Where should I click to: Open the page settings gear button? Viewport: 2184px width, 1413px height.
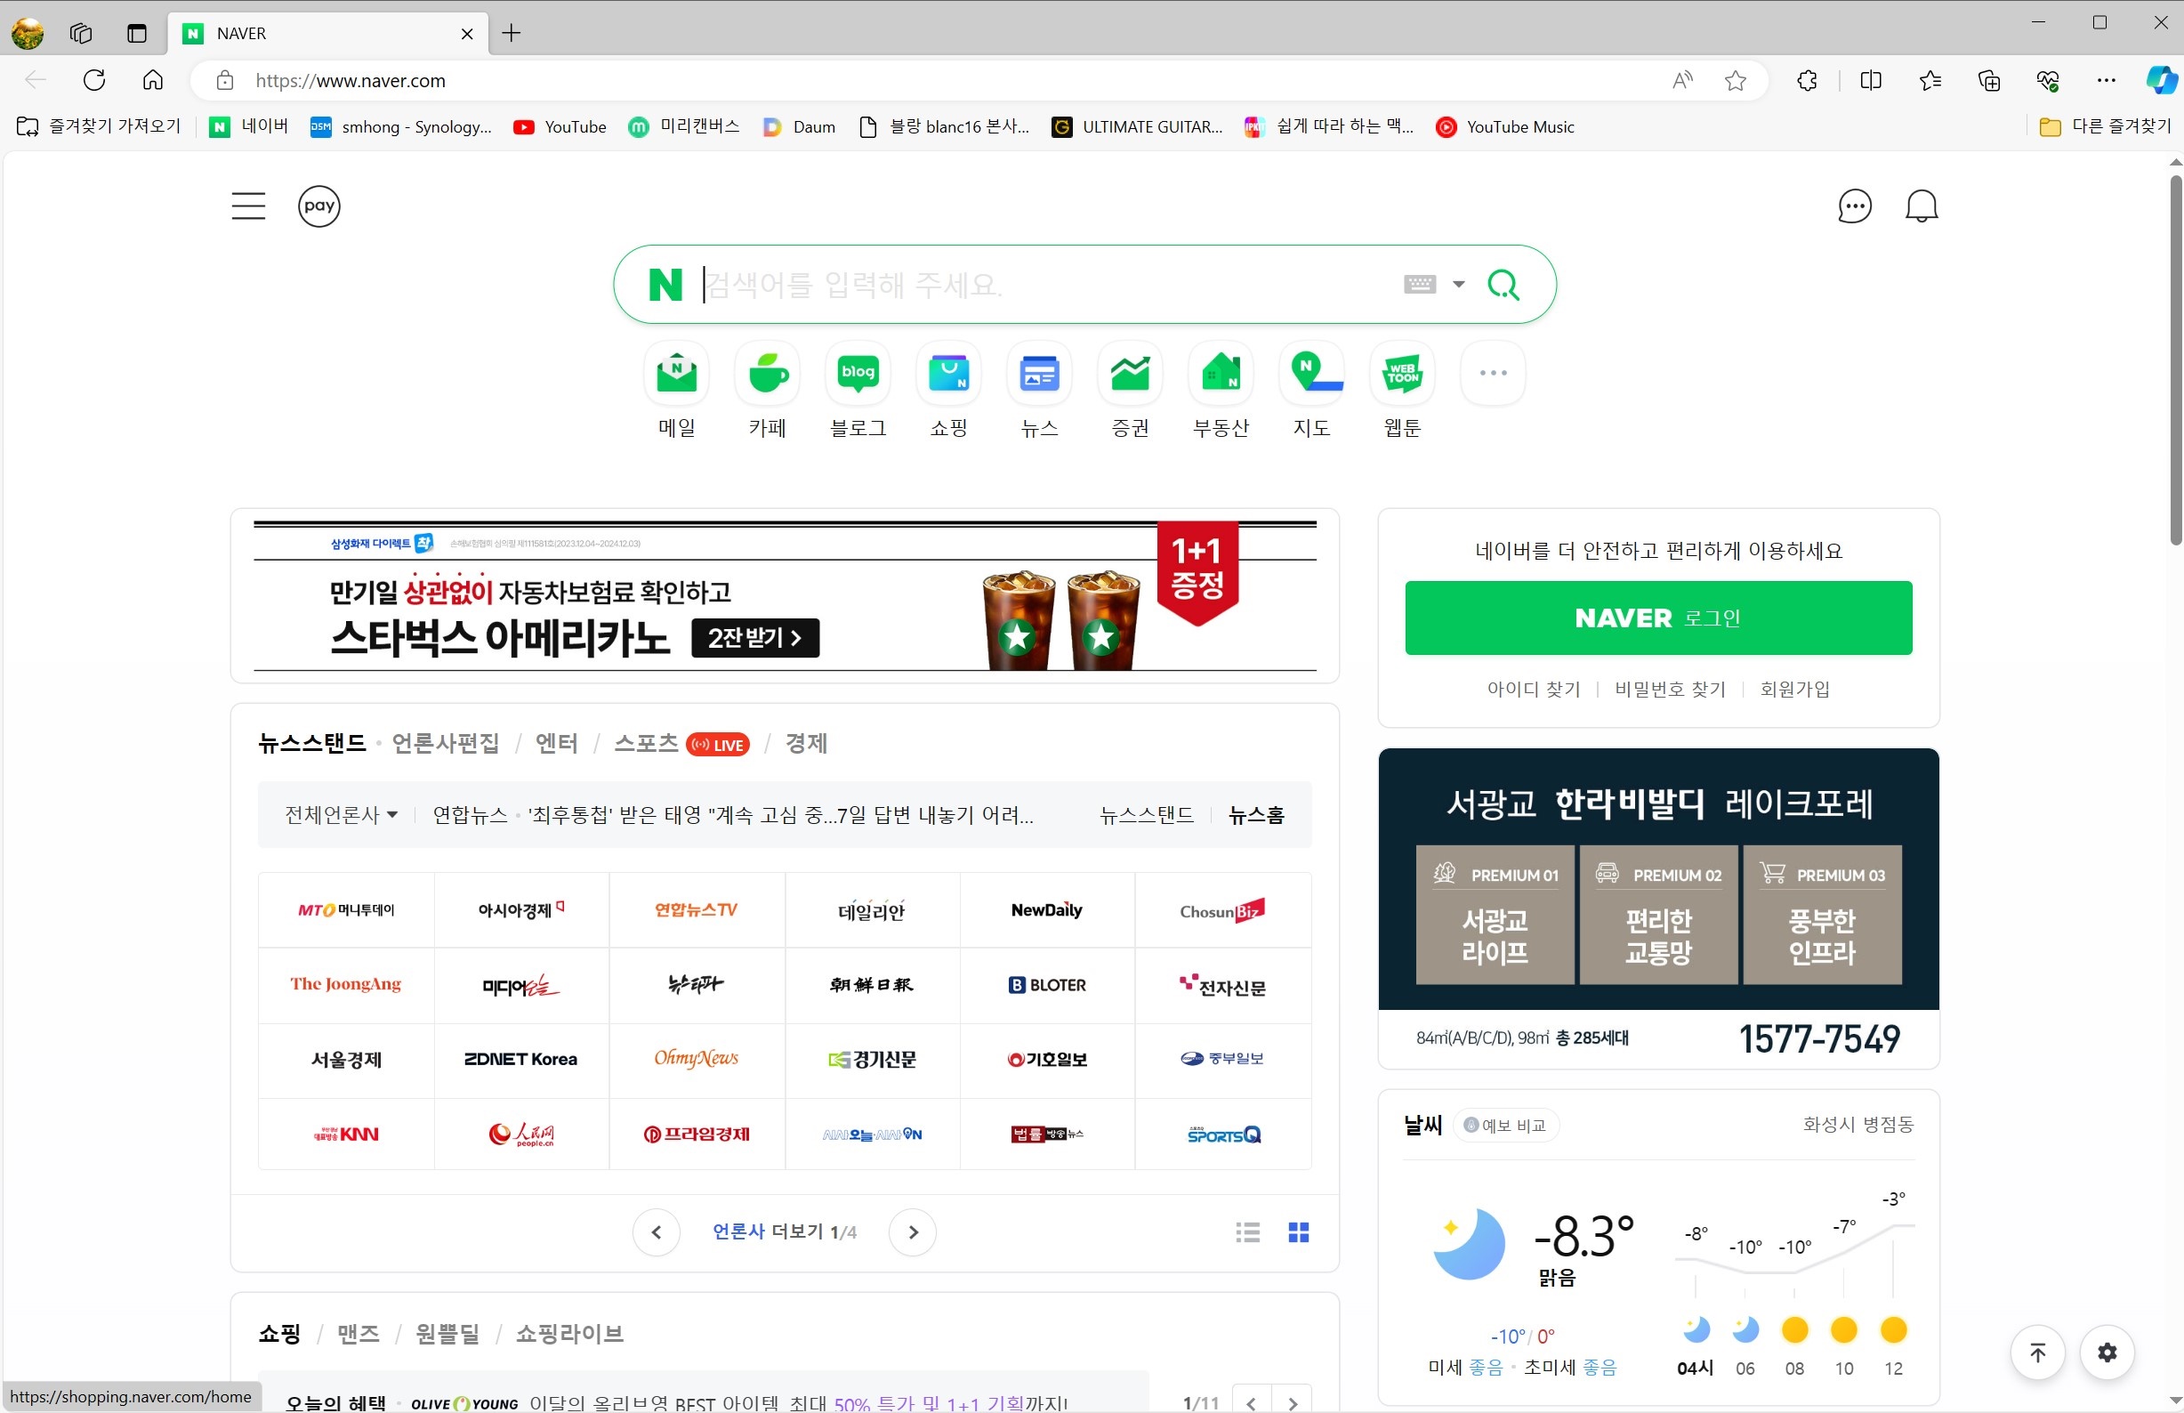2107,1352
